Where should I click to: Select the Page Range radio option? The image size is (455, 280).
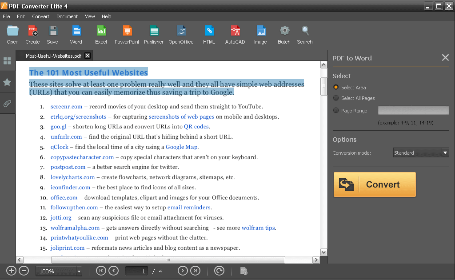[336, 111]
